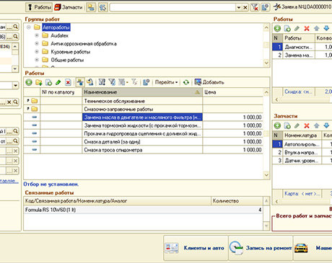Viewport: 332px width, 263px height.
Task: Click the green refresh icon in Работы toolbar
Action: click(186, 82)
